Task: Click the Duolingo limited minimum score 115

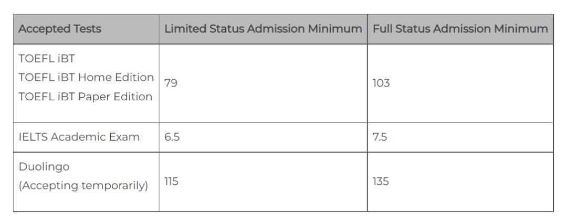Action: (x=171, y=181)
